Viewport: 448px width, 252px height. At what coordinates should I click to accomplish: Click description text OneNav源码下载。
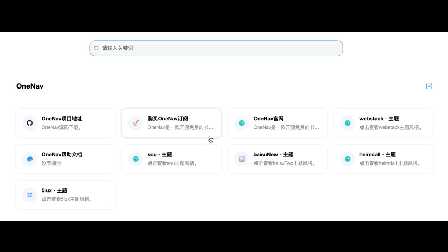tap(62, 127)
